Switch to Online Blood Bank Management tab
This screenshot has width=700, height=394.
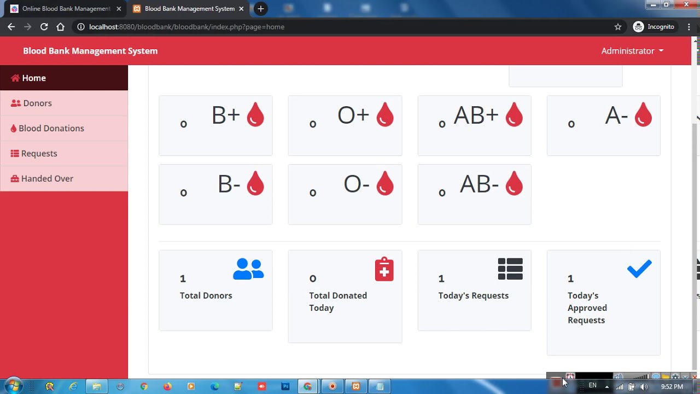(66, 9)
